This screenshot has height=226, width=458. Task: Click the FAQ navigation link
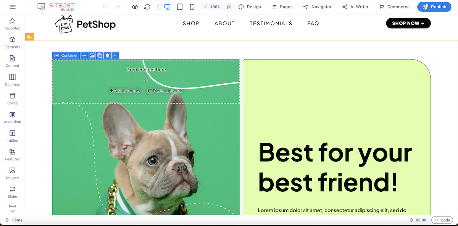click(x=313, y=23)
